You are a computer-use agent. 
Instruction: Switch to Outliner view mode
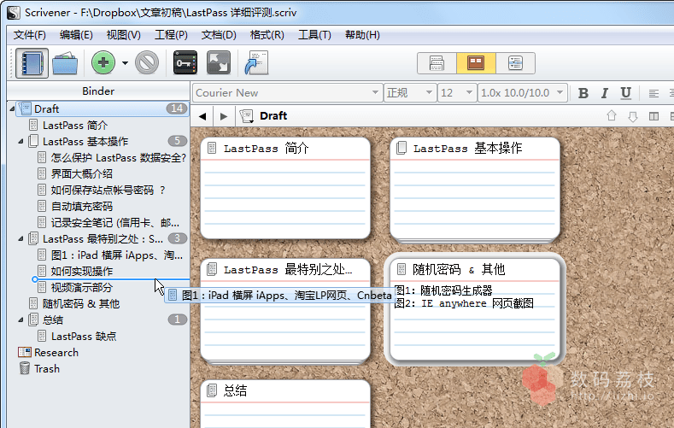tap(515, 63)
